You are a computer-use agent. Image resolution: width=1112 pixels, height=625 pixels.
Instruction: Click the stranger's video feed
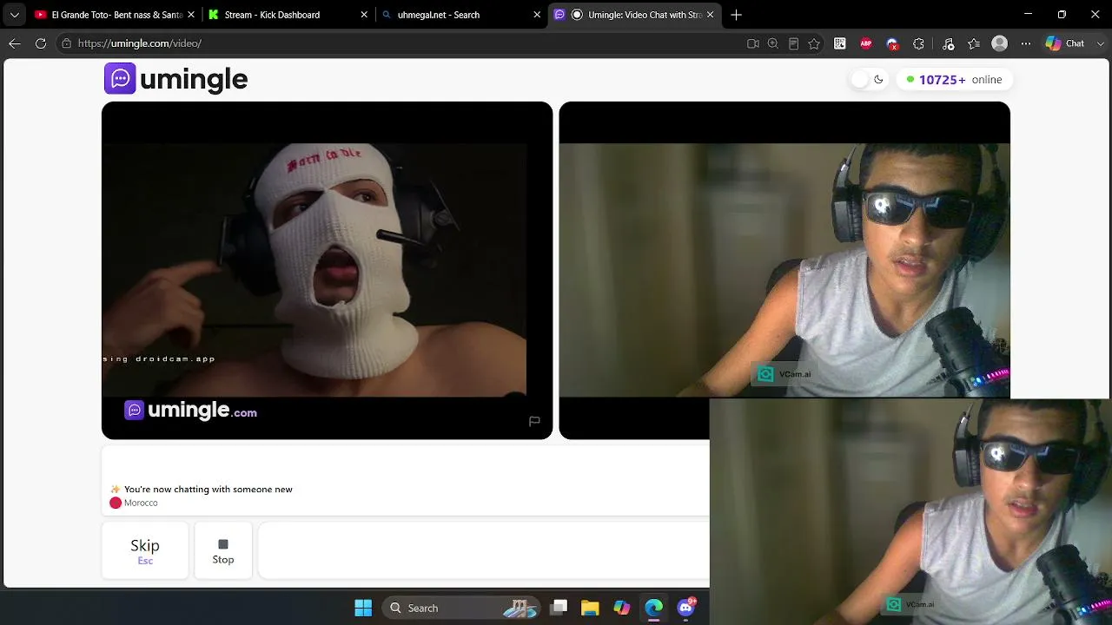tap(327, 270)
